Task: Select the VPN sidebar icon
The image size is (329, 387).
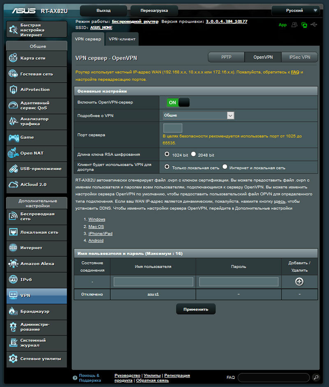Action: [13, 295]
